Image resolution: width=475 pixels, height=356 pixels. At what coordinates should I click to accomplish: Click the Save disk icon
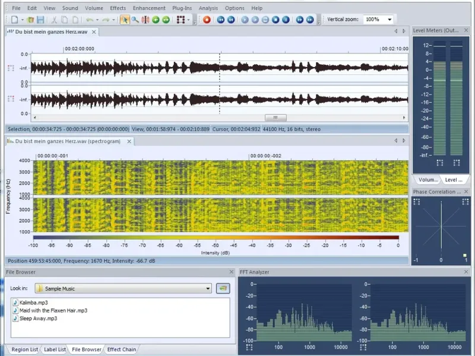40,20
